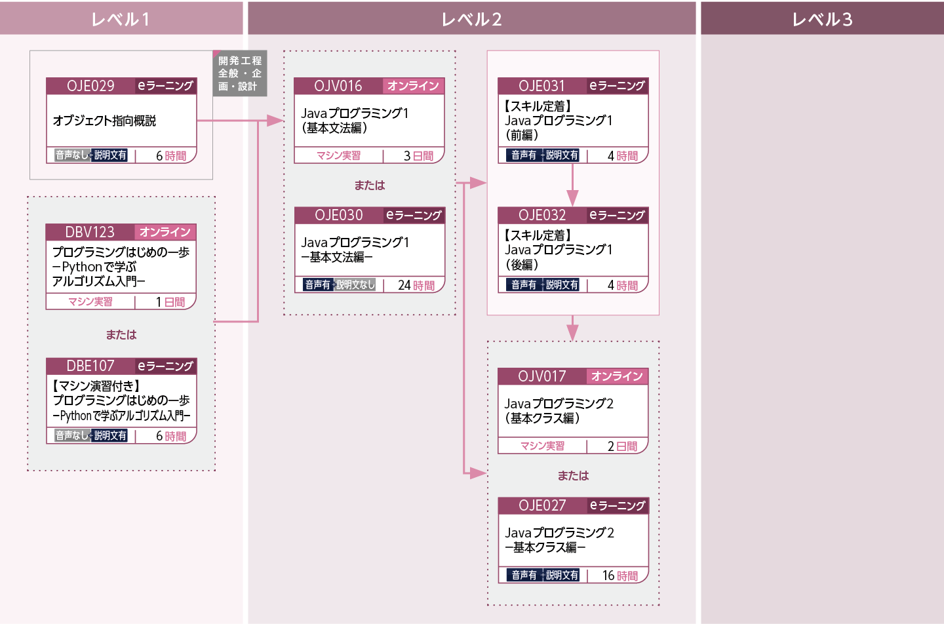Click the 音声有 badge in the OJE031 card
The width and height of the screenshot is (944, 624).
coord(524,155)
